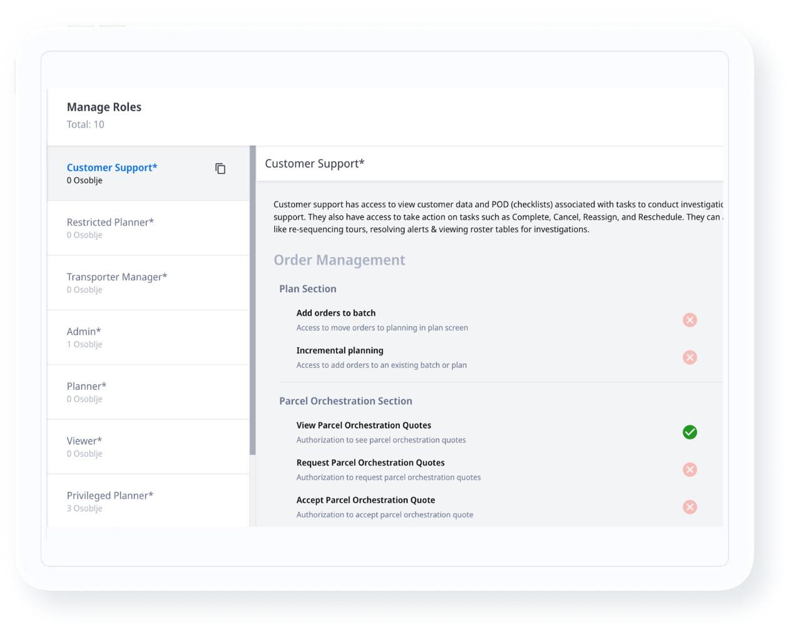Click the Order Management heading
This screenshot has width=801, height=629.
(339, 260)
